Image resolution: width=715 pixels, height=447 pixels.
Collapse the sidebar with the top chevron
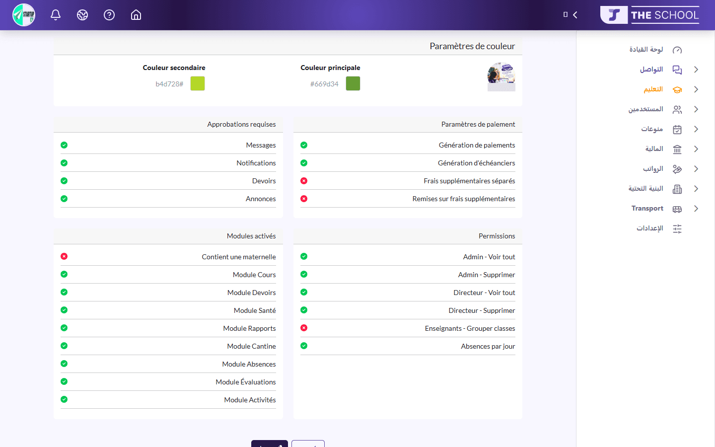pos(575,15)
